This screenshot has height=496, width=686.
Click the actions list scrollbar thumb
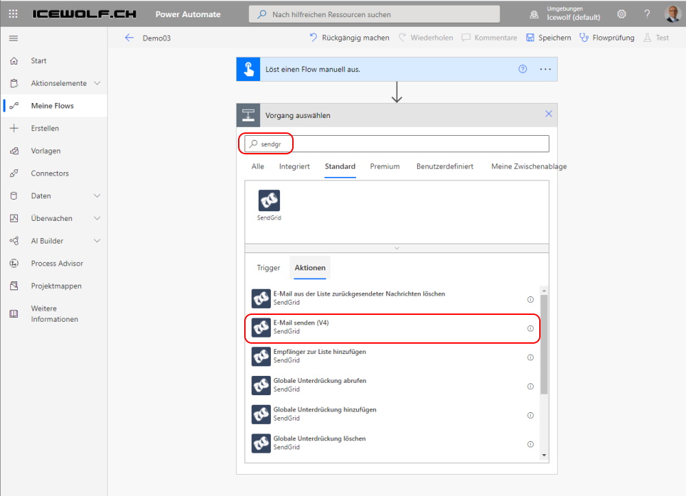click(x=544, y=345)
